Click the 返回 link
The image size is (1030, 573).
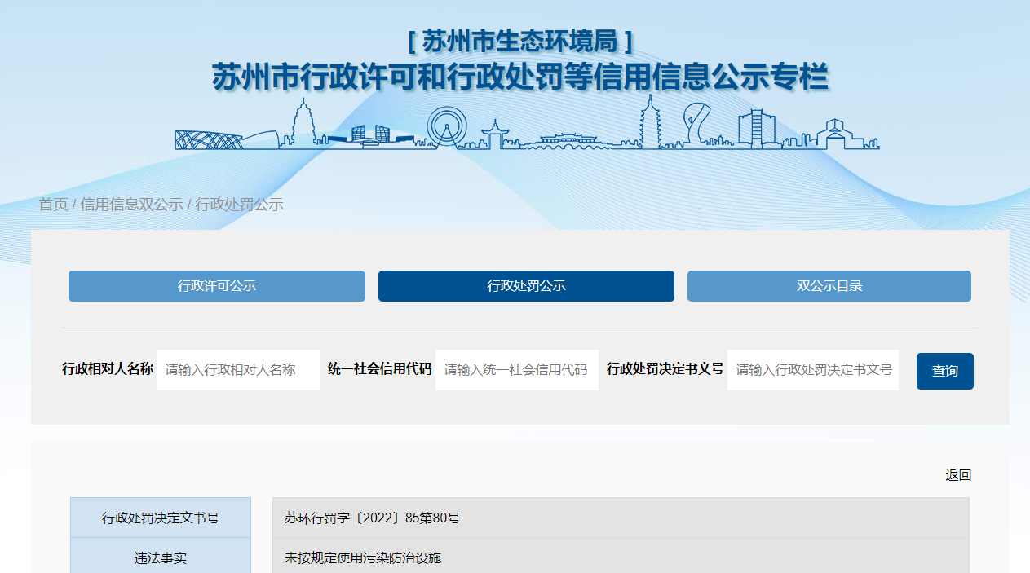(958, 475)
